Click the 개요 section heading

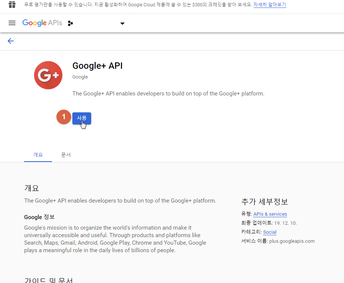32,188
